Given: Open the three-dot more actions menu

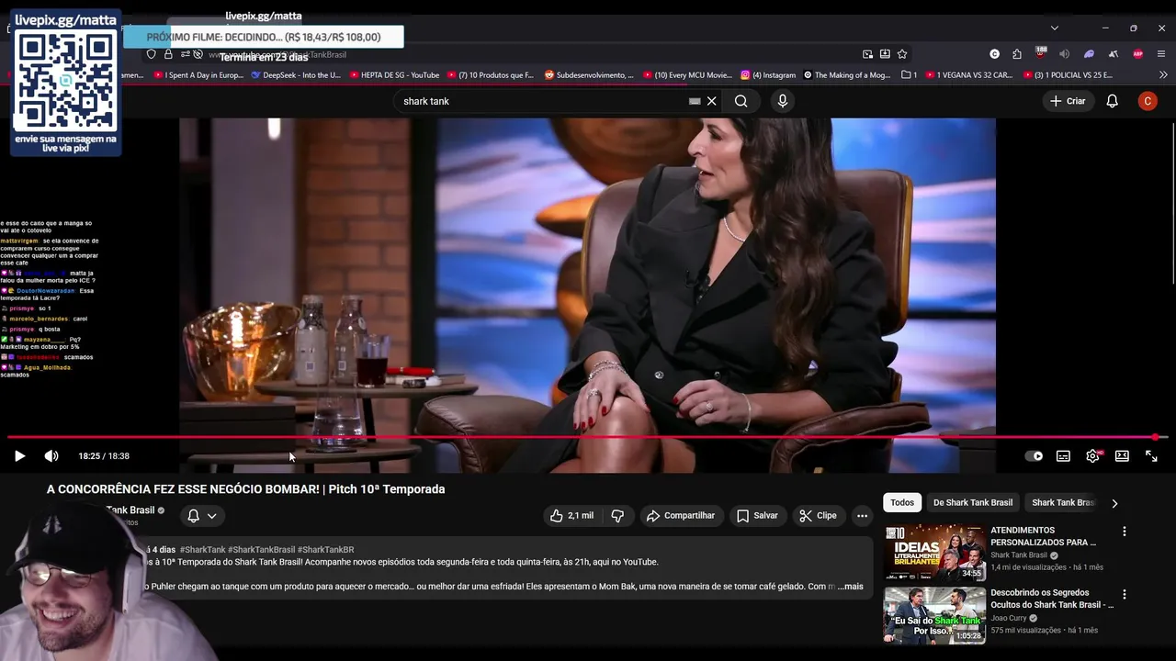Looking at the screenshot, I should 862,516.
